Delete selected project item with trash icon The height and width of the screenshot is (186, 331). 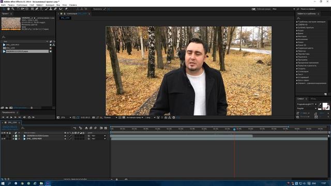(32, 108)
